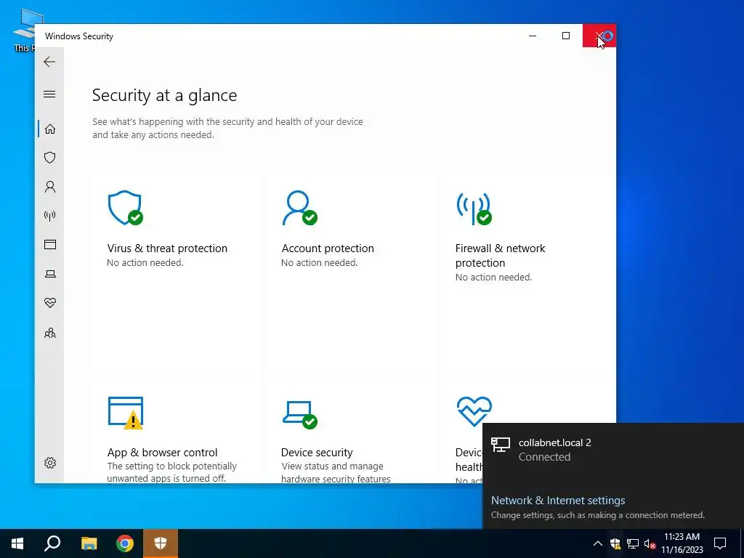Viewport: 744px width, 558px height.
Task: Click the App & browser control tile icon
Action: pos(126,413)
